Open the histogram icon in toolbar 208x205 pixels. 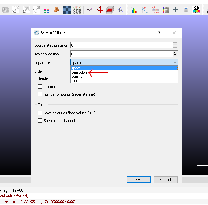click(134, 10)
